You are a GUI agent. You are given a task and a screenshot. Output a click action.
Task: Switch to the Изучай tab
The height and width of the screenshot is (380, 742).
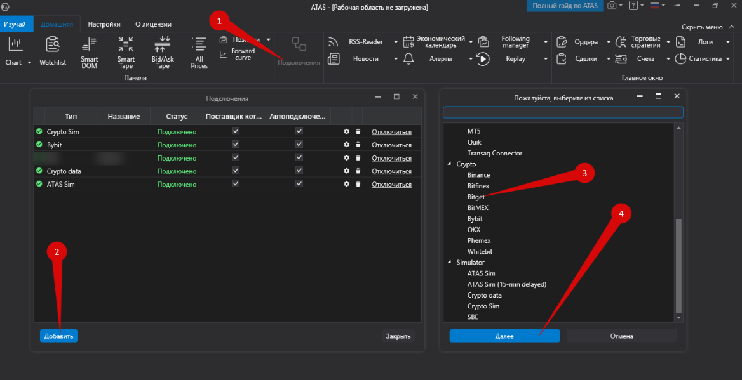pos(17,23)
